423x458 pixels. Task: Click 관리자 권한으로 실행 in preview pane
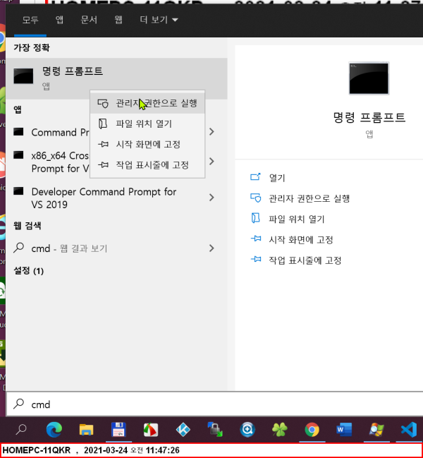pyautogui.click(x=309, y=198)
